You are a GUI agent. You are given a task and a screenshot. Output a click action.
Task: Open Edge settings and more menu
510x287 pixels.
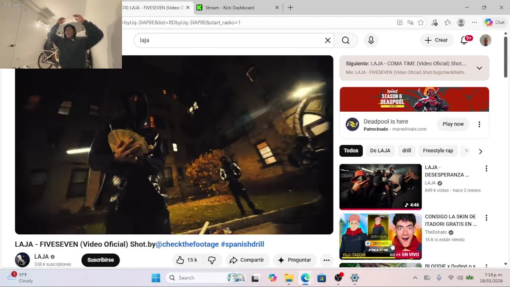474,23
